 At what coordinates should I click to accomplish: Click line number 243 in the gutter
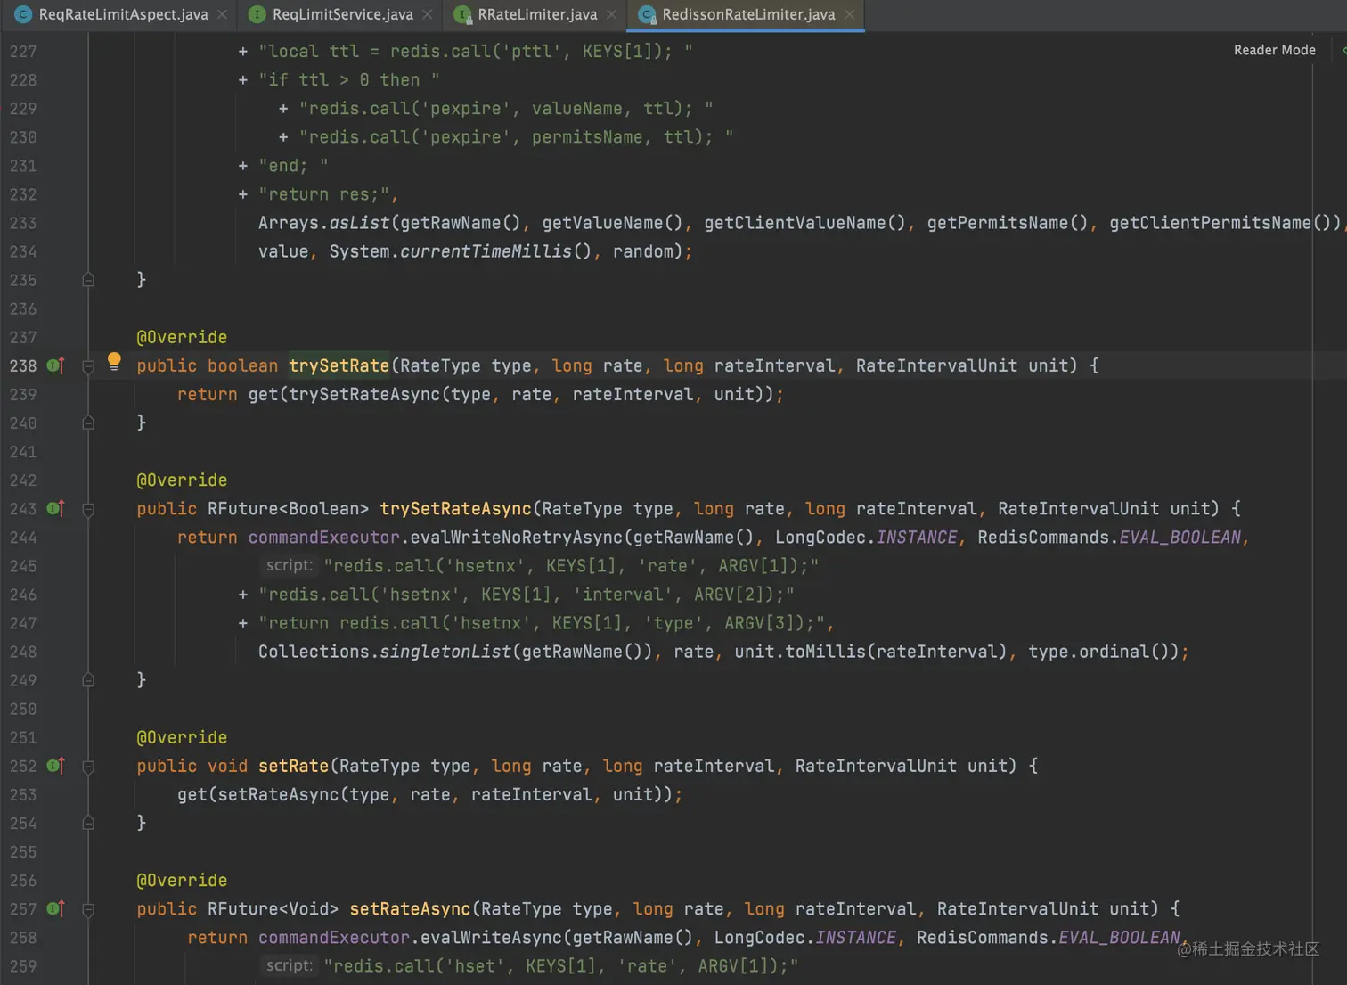coord(23,508)
